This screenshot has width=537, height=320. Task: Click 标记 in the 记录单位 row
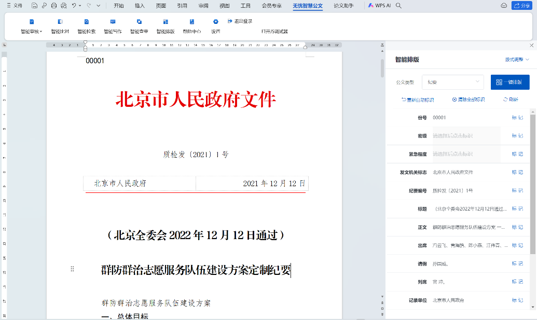click(517, 300)
